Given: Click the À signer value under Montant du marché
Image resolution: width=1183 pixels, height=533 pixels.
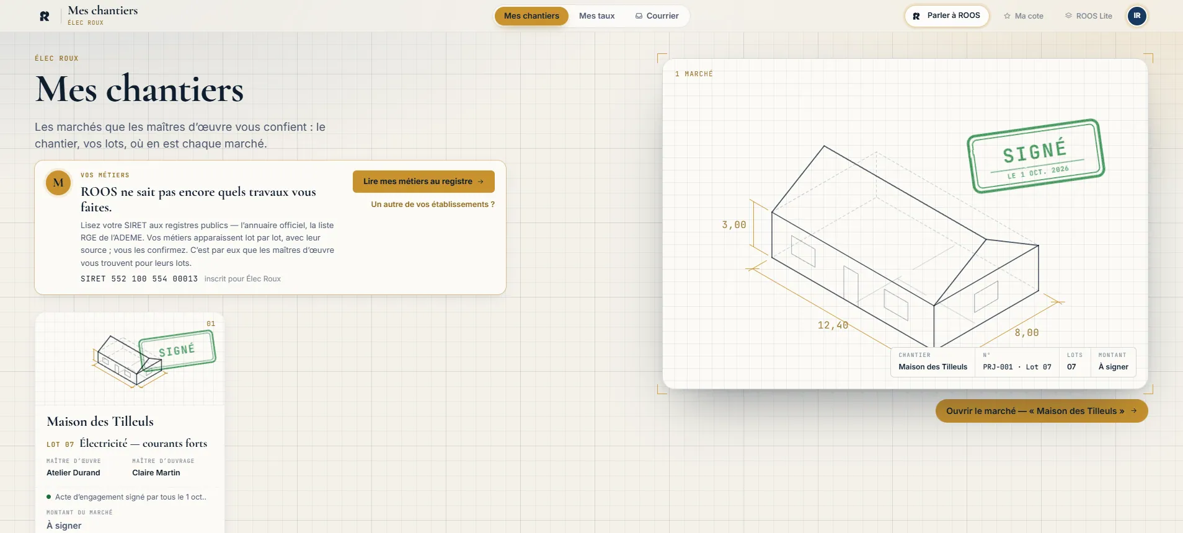Looking at the screenshot, I should pos(64,526).
